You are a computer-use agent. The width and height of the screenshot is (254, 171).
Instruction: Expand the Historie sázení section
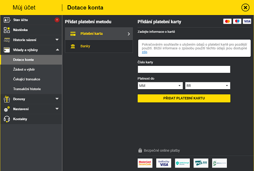click(x=57, y=40)
